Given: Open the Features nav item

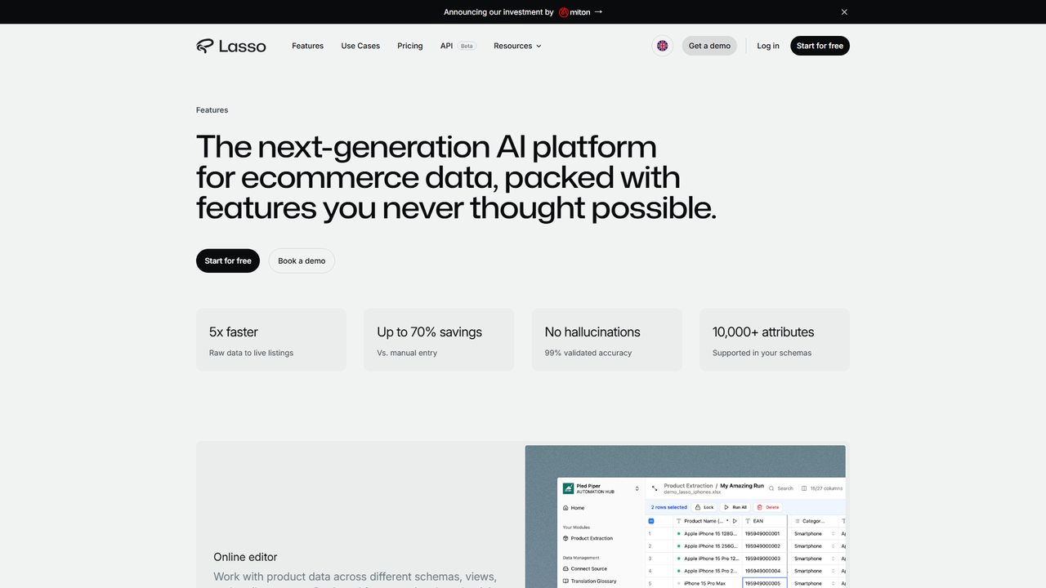Looking at the screenshot, I should pos(307,46).
